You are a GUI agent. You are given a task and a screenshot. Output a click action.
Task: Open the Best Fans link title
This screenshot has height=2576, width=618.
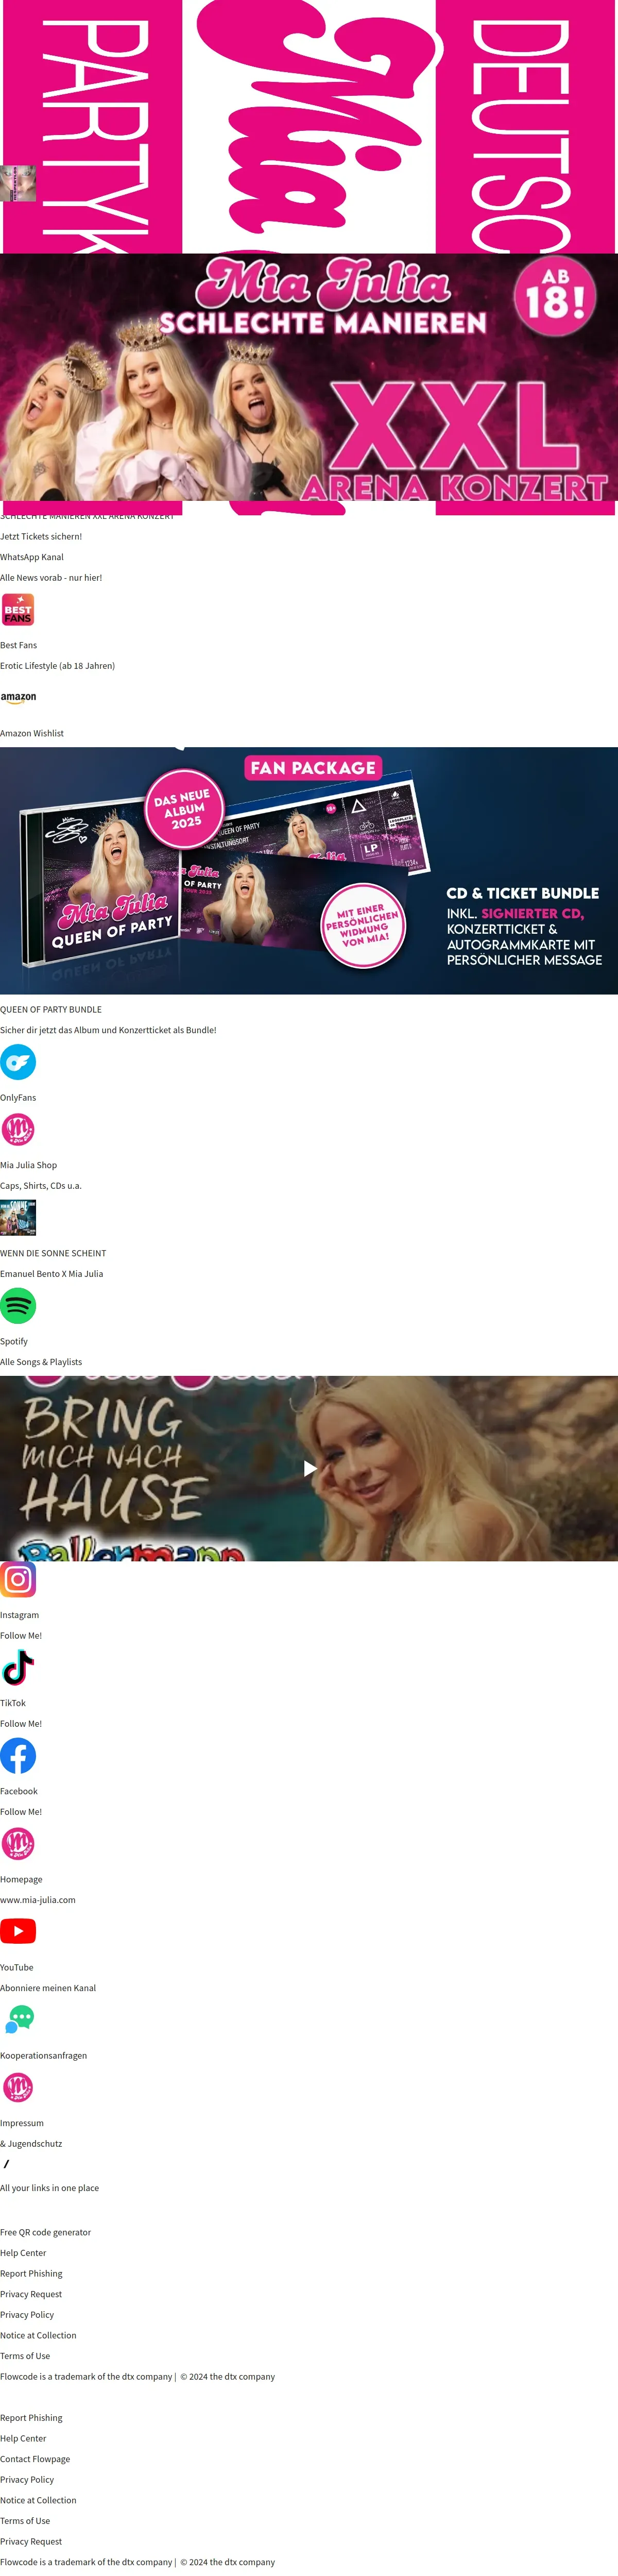point(19,645)
